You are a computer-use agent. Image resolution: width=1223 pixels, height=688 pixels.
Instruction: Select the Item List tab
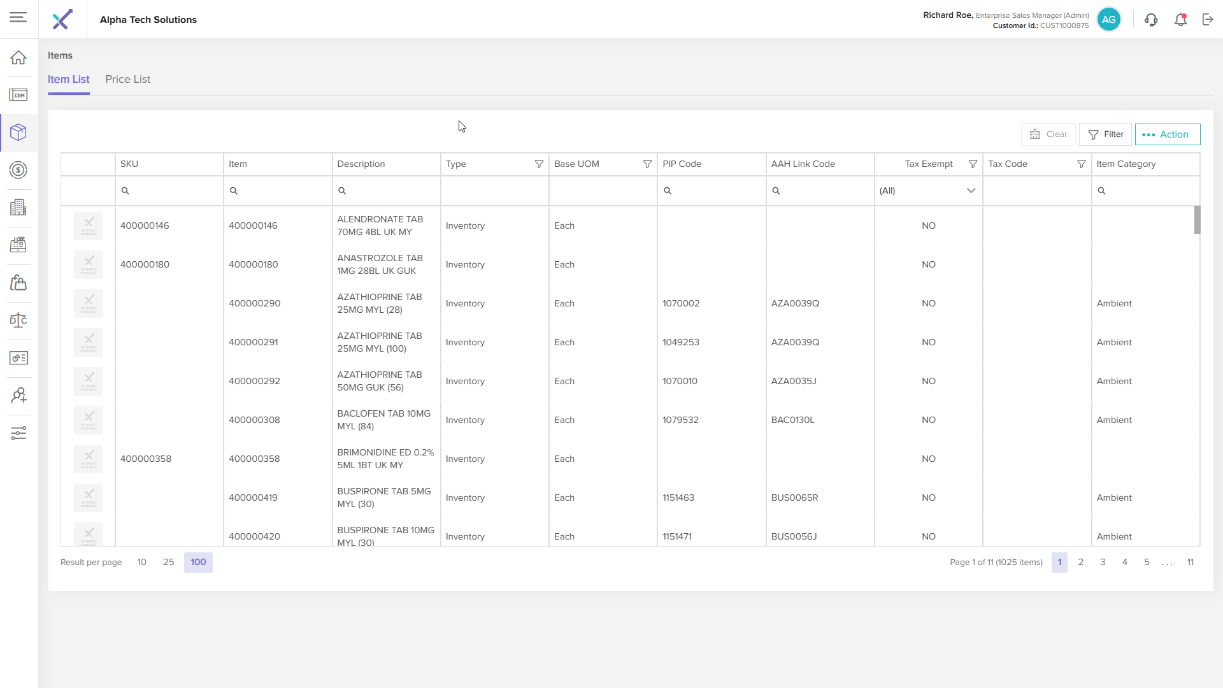tap(68, 79)
